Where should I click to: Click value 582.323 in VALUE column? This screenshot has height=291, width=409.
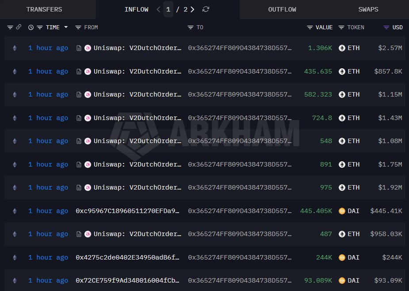coord(318,94)
